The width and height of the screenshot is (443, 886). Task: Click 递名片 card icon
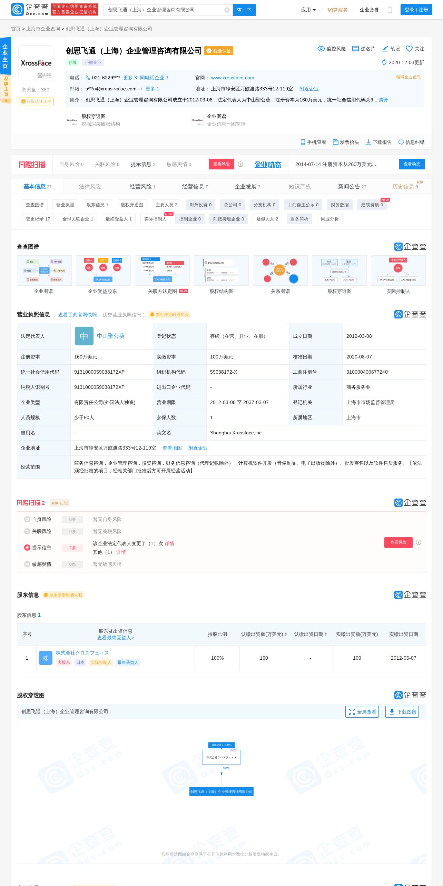(x=355, y=49)
